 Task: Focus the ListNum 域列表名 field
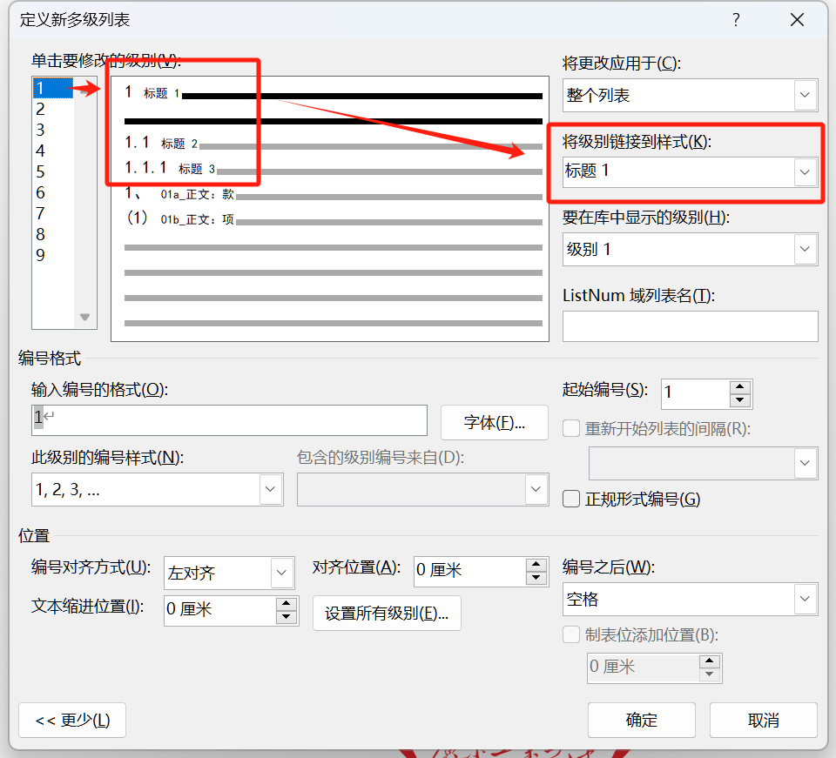690,326
